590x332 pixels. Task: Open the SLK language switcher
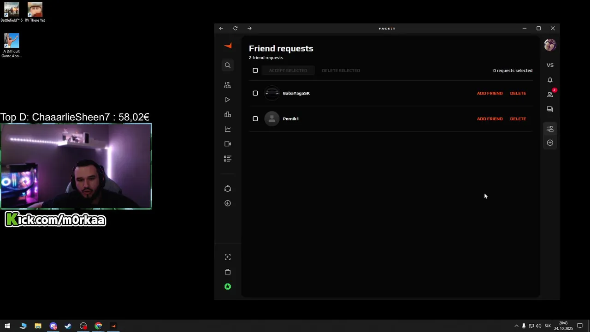click(x=548, y=326)
